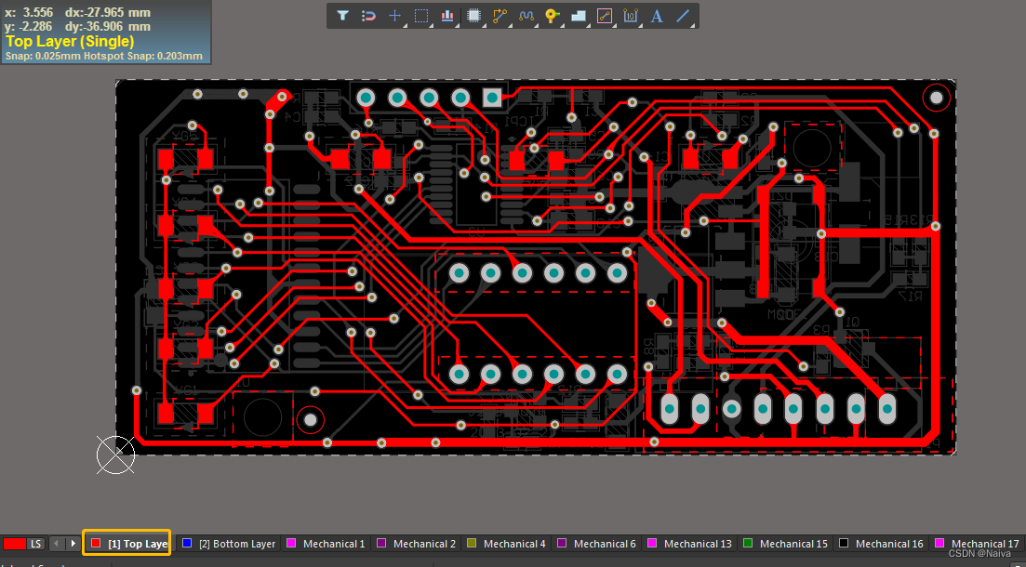Click the board origin marker crossed circle

coord(116,455)
